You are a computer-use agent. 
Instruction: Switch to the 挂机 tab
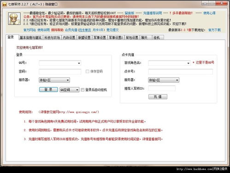158,38
